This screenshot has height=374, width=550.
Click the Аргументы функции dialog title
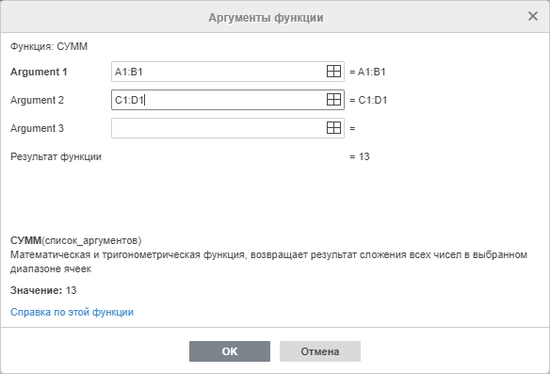266,18
